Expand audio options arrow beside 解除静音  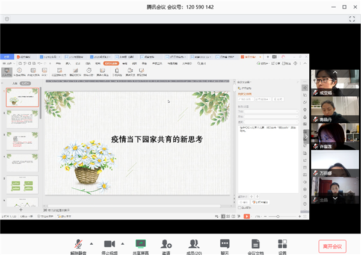coord(91,244)
